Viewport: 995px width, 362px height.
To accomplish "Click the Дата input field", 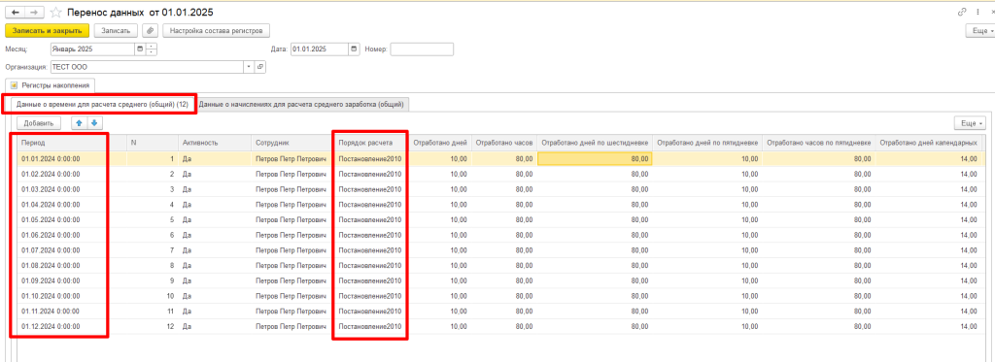I will tap(319, 49).
